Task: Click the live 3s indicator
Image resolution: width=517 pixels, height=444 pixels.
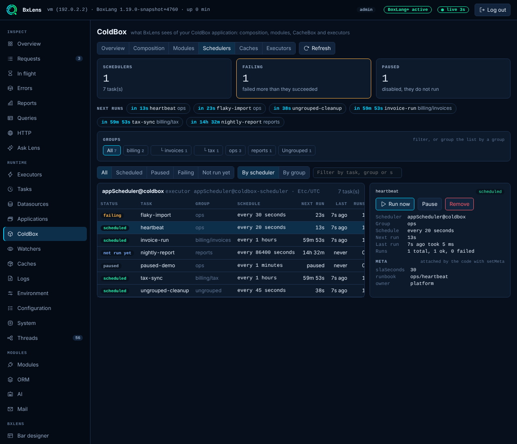Action: point(453,10)
